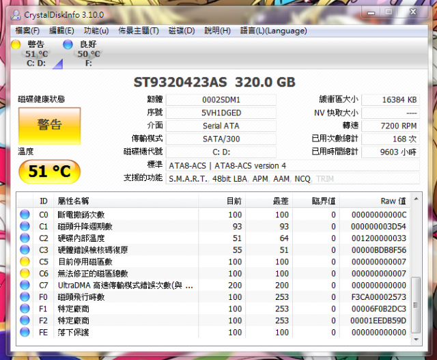Select the C: D: disk with 警告 status

coord(36,53)
